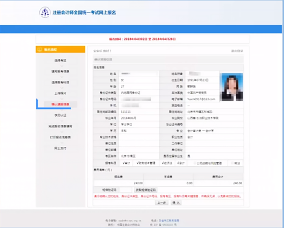
Task: Open the 打印报名信息表 step
Action: pyautogui.click(x=60, y=137)
